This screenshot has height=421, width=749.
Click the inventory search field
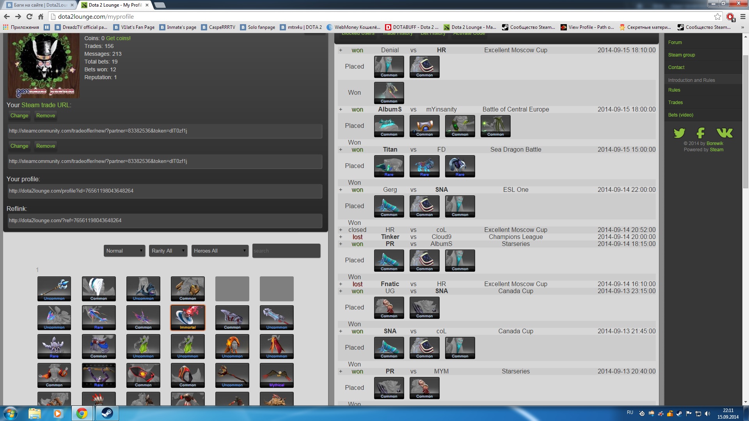point(286,251)
